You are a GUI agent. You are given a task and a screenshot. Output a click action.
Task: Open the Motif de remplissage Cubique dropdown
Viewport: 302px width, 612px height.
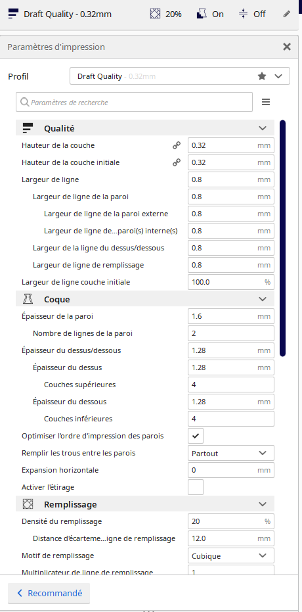pos(231,555)
